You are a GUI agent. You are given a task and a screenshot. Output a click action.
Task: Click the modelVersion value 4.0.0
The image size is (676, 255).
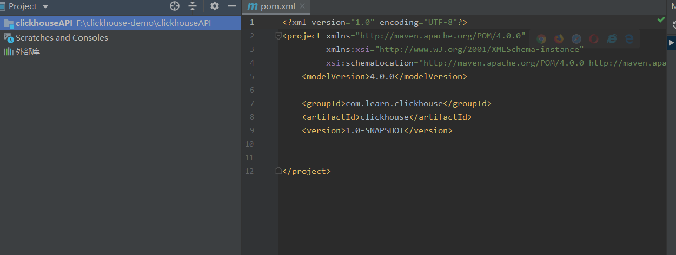382,76
